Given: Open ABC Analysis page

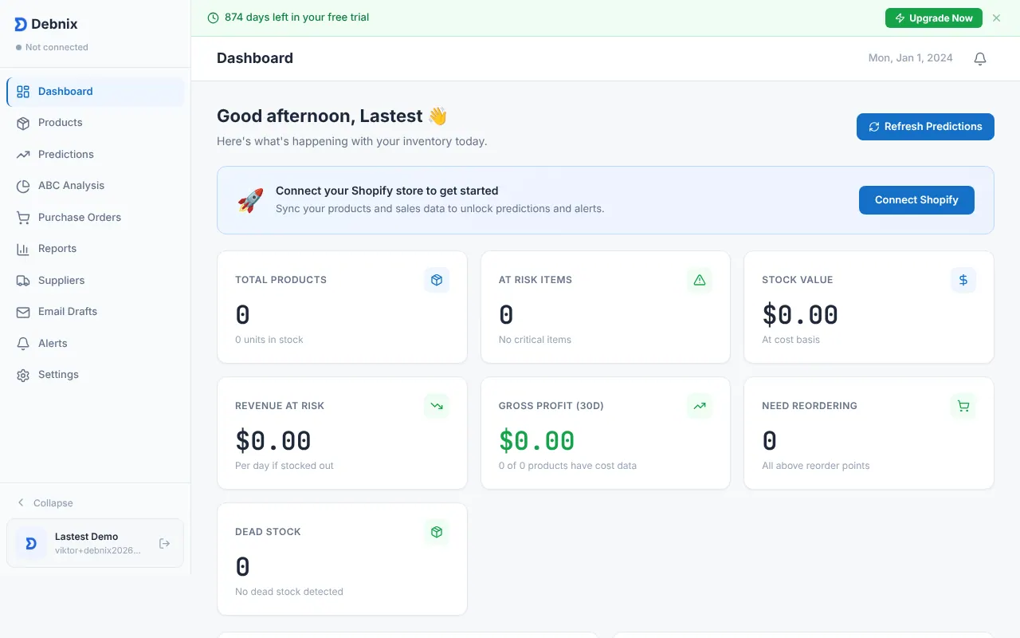Looking at the screenshot, I should (x=96, y=186).
